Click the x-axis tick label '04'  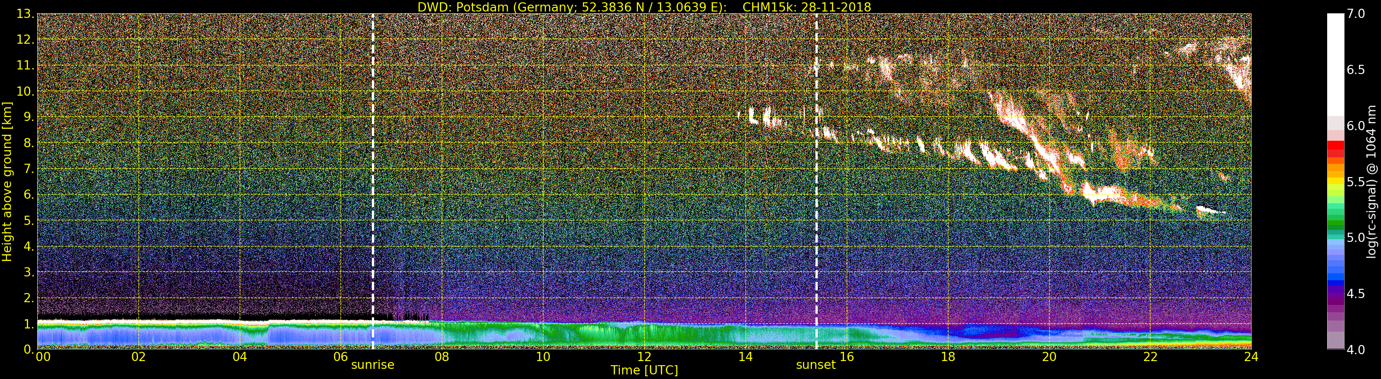point(240,357)
